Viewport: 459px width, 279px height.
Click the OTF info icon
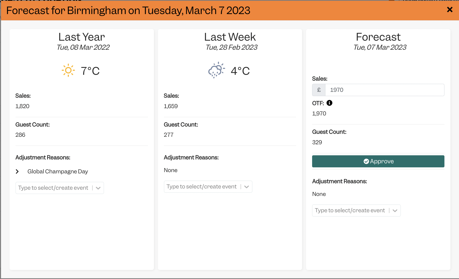[x=329, y=103]
